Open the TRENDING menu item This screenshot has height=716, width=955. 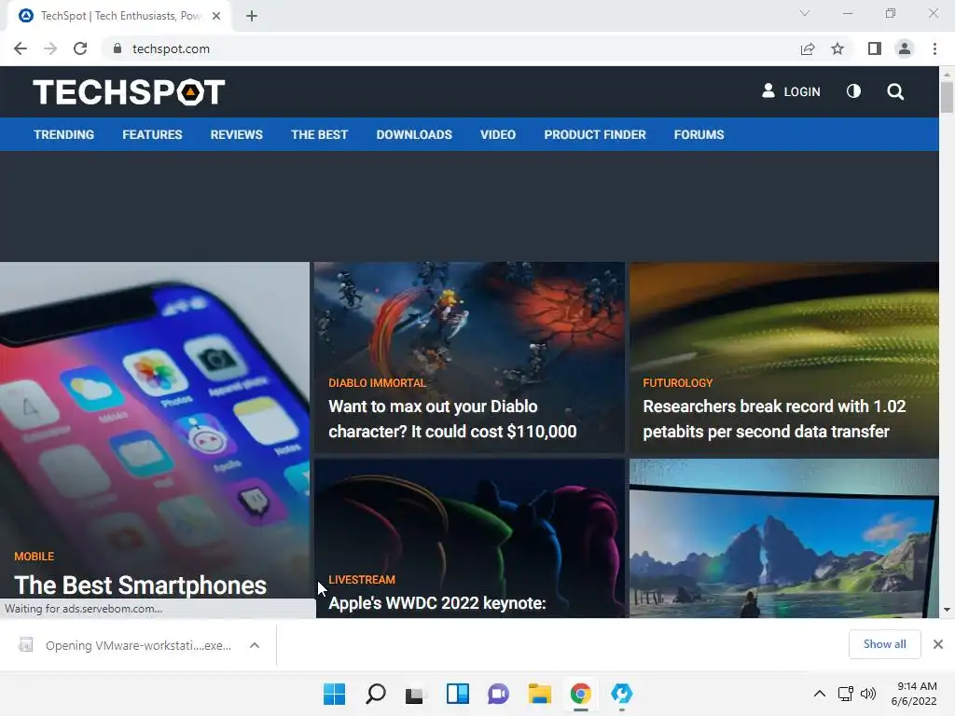(x=64, y=134)
